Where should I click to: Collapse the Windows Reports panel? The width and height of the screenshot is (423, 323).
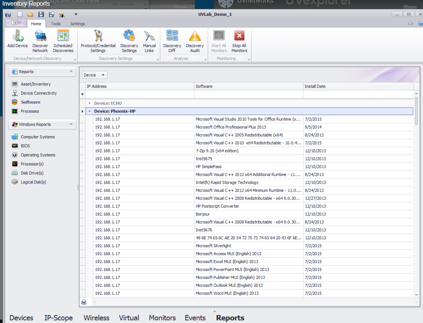pyautogui.click(x=71, y=124)
